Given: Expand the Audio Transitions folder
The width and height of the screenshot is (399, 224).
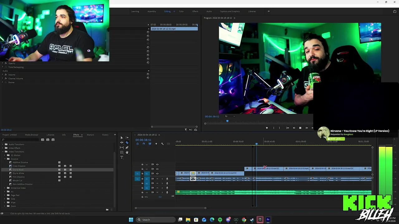Looking at the screenshot, I should (x=2, y=144).
